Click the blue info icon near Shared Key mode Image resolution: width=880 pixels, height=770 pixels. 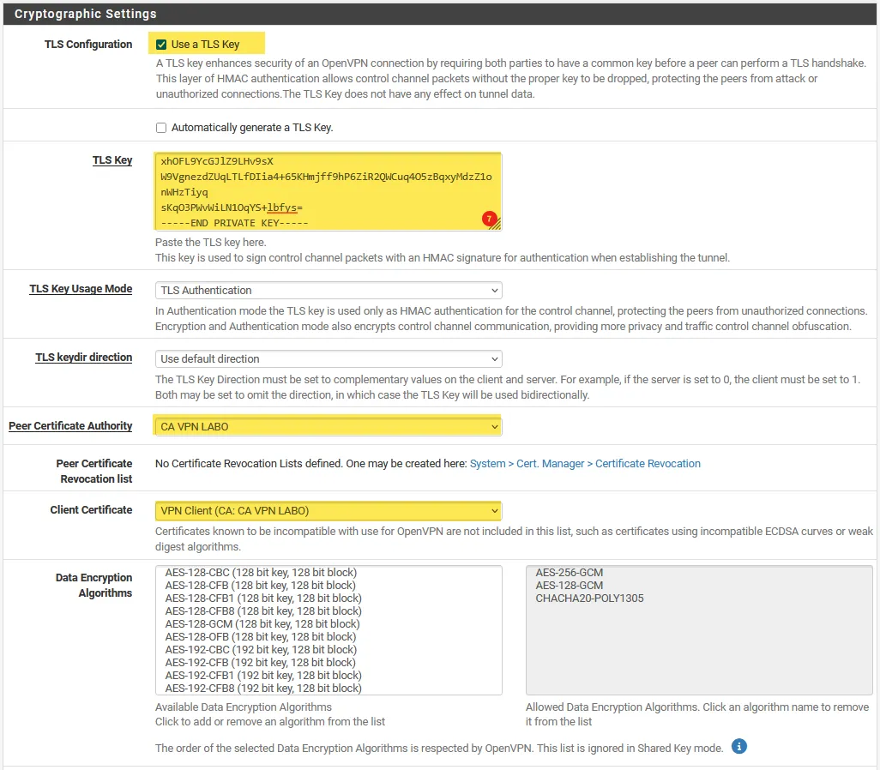[x=739, y=746]
